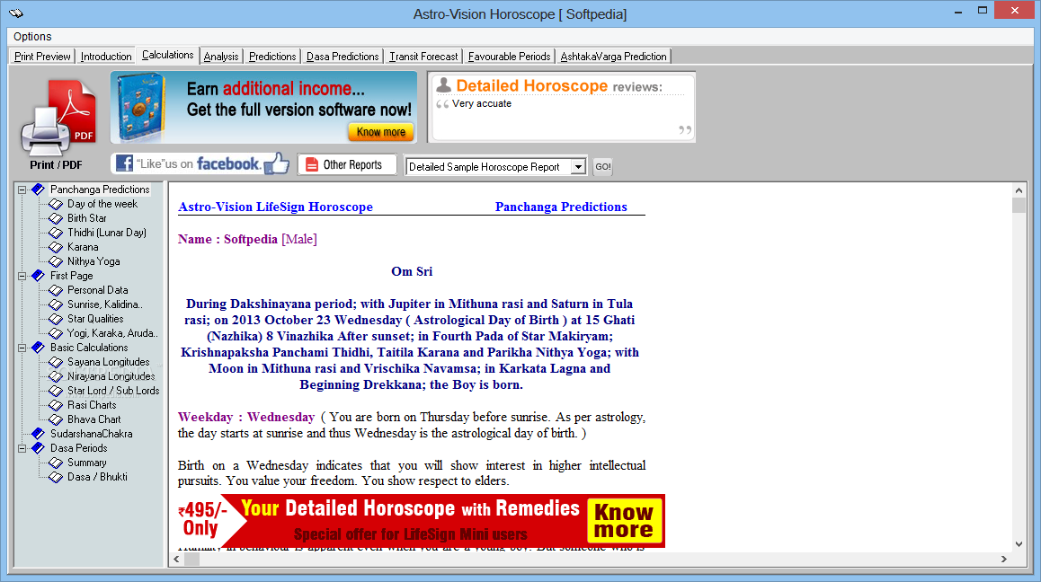Click the Astro-Vision software box image in banner

point(141,108)
